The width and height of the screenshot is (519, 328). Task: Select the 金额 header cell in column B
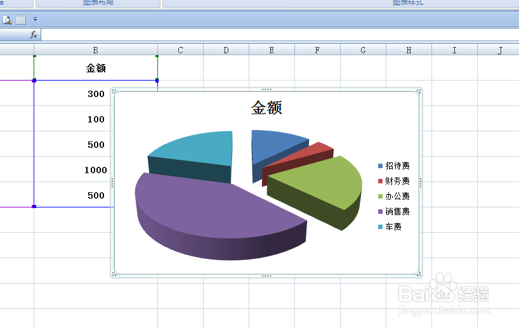(96, 68)
